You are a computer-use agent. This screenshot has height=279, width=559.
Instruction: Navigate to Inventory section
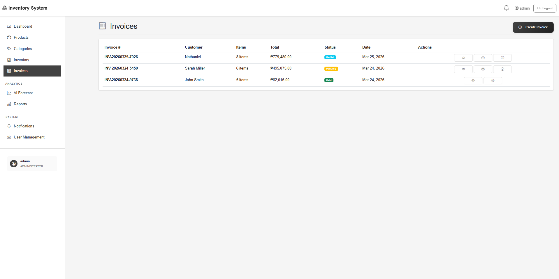[x=21, y=60]
